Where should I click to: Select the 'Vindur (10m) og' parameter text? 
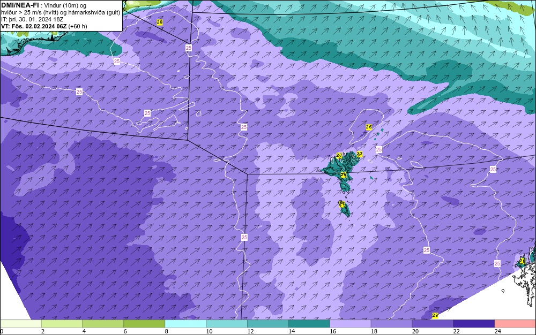[65, 5]
